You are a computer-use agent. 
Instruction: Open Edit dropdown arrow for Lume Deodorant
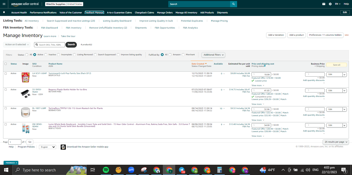coord(345,125)
